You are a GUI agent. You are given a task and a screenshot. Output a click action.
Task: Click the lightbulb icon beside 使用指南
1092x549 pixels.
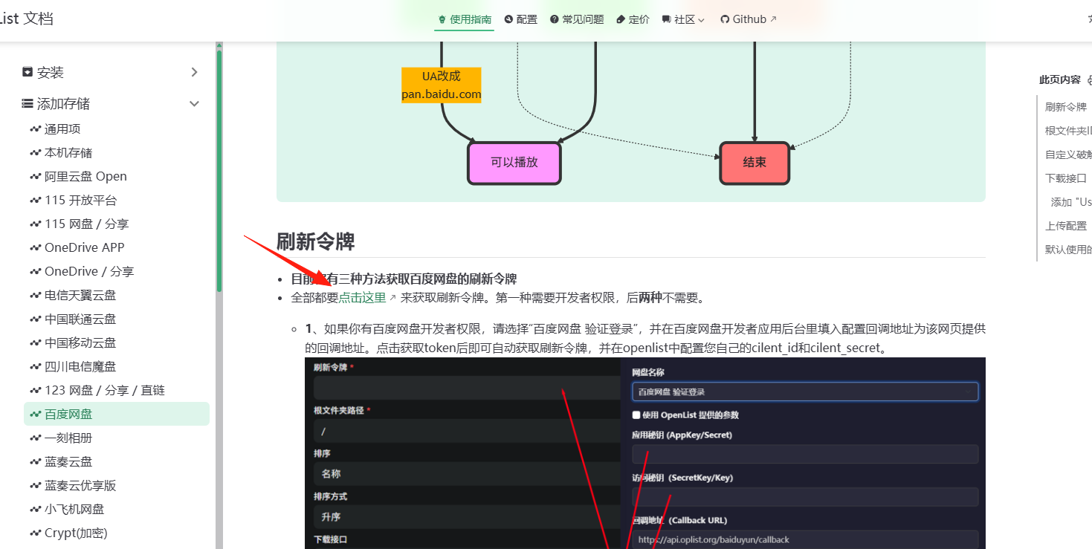coord(442,19)
